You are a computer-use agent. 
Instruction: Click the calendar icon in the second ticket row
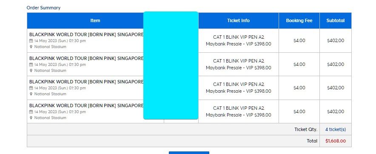(31, 65)
